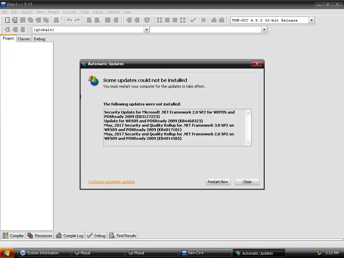Click the Restart Now button
Image resolution: width=344 pixels, height=258 pixels.
[x=218, y=182]
